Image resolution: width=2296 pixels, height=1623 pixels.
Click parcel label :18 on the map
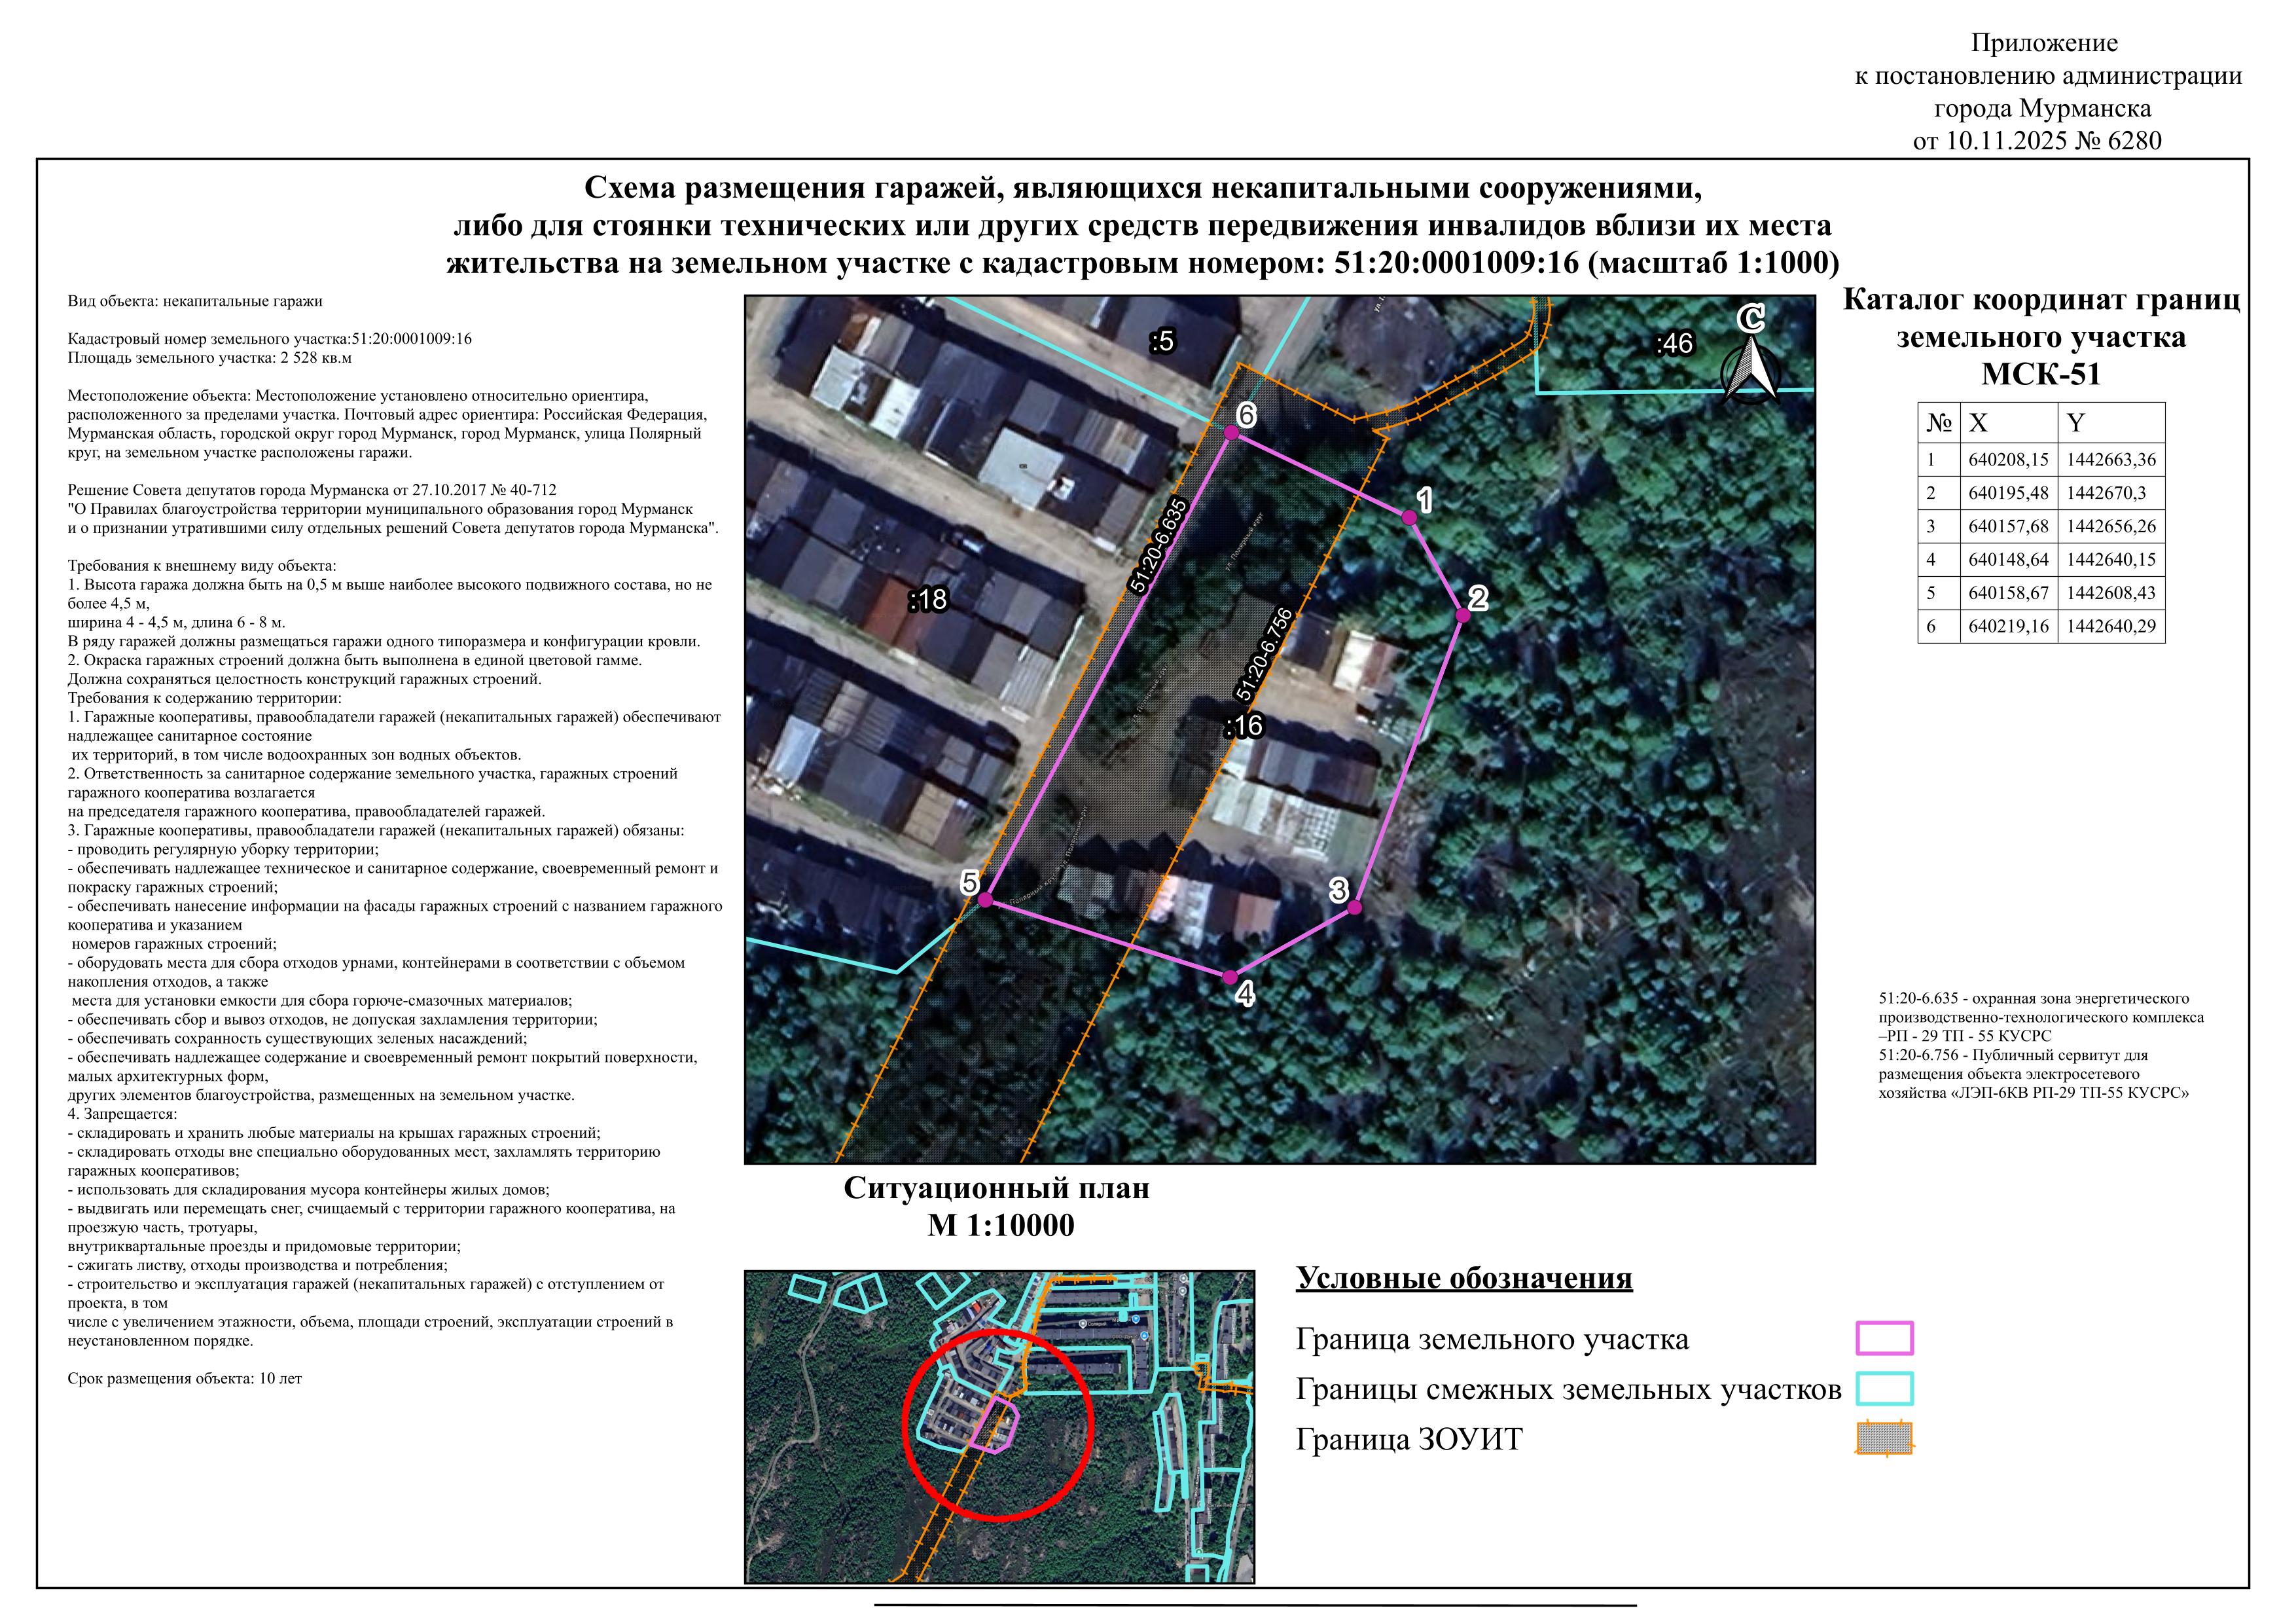pos(928,600)
